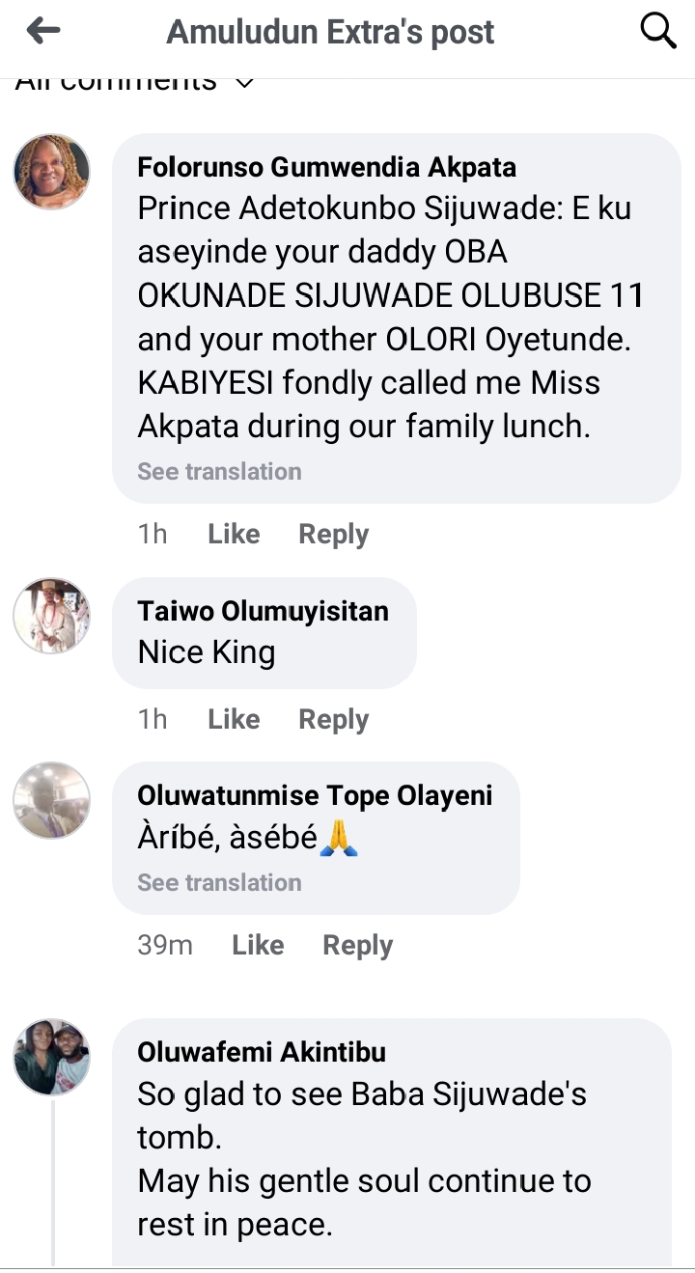Like Oluwatunmise Tope Olayeni's comment

click(258, 945)
